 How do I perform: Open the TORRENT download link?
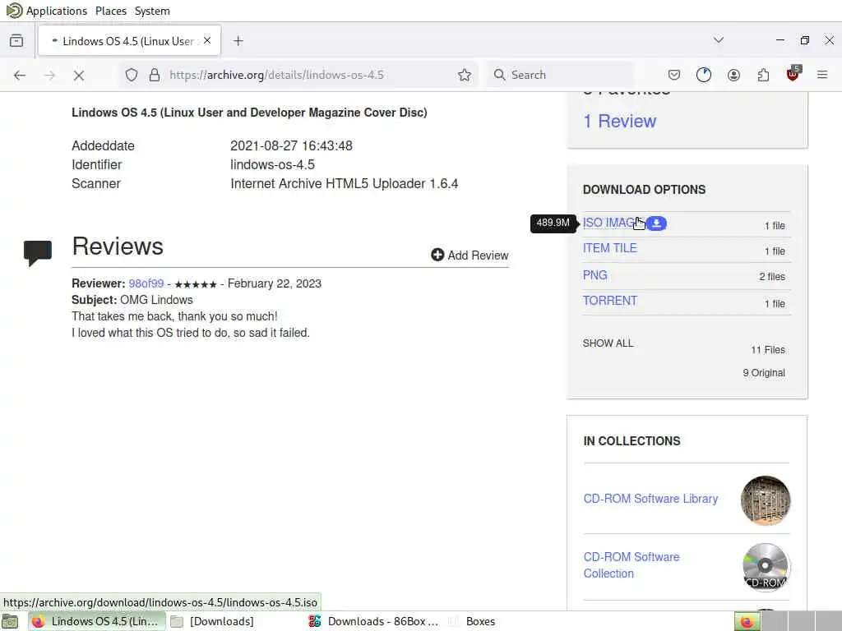point(610,301)
